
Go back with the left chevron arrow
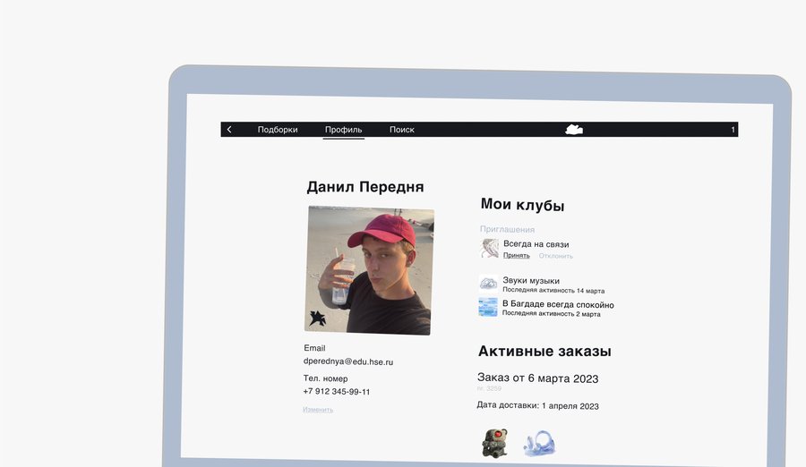pyautogui.click(x=229, y=130)
